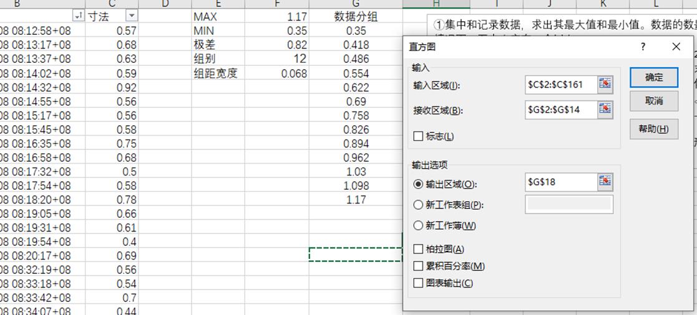Select the cell with value 0.82
The width and height of the screenshot is (697, 315).
coord(276,45)
